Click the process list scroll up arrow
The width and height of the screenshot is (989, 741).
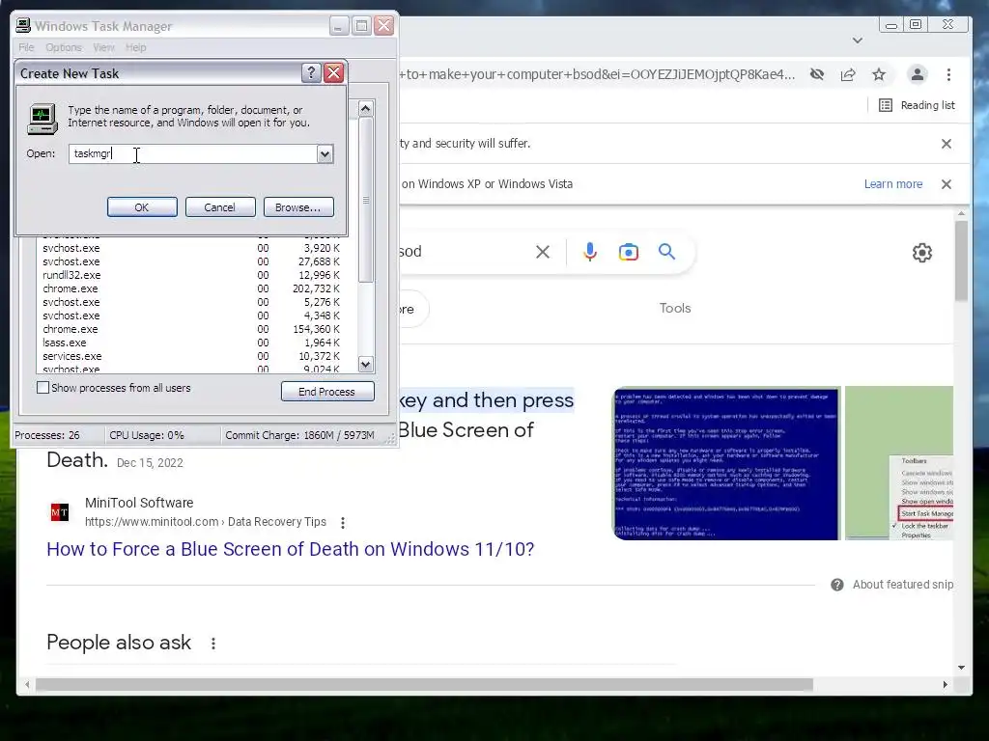(366, 109)
